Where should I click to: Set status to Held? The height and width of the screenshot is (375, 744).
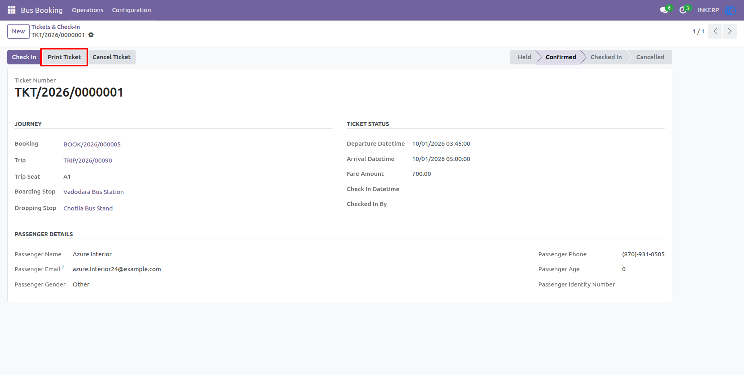pyautogui.click(x=524, y=57)
